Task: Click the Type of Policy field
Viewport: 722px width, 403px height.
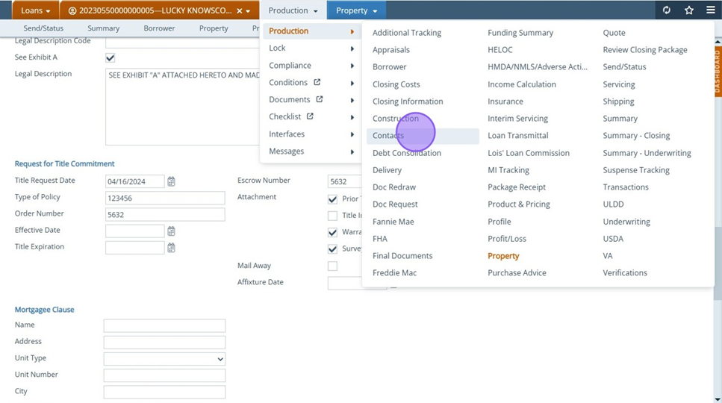Action: coord(165,198)
